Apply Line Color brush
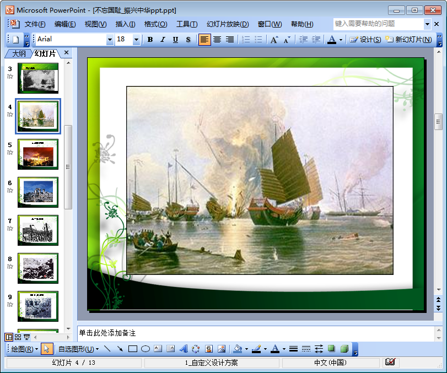The width and height of the screenshot is (447, 373). coord(256,349)
